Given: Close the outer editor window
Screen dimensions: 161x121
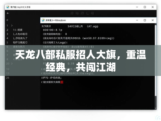Looking at the screenshot, I should point(153,7).
